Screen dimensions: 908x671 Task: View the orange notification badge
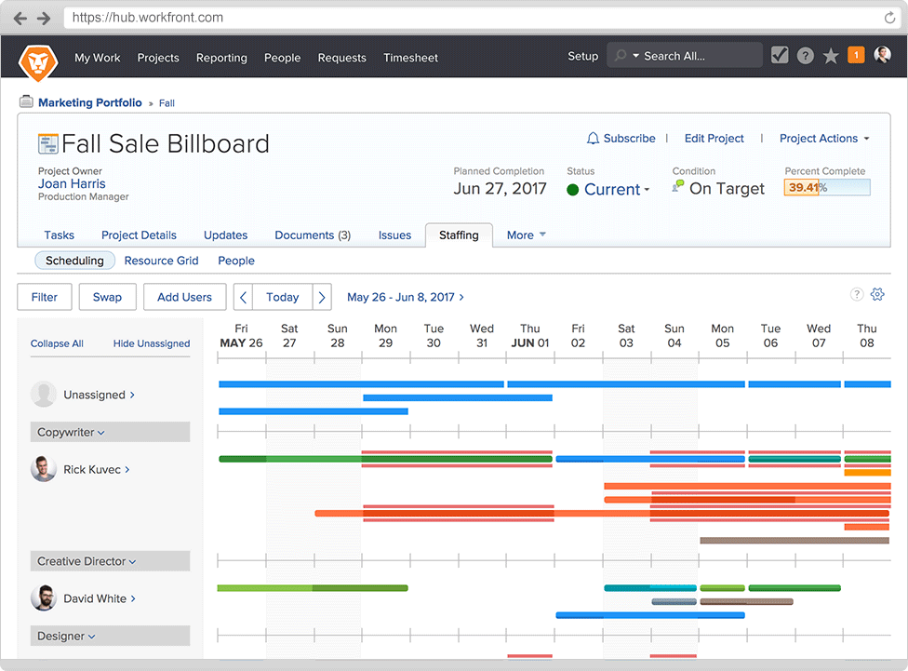[x=856, y=55]
